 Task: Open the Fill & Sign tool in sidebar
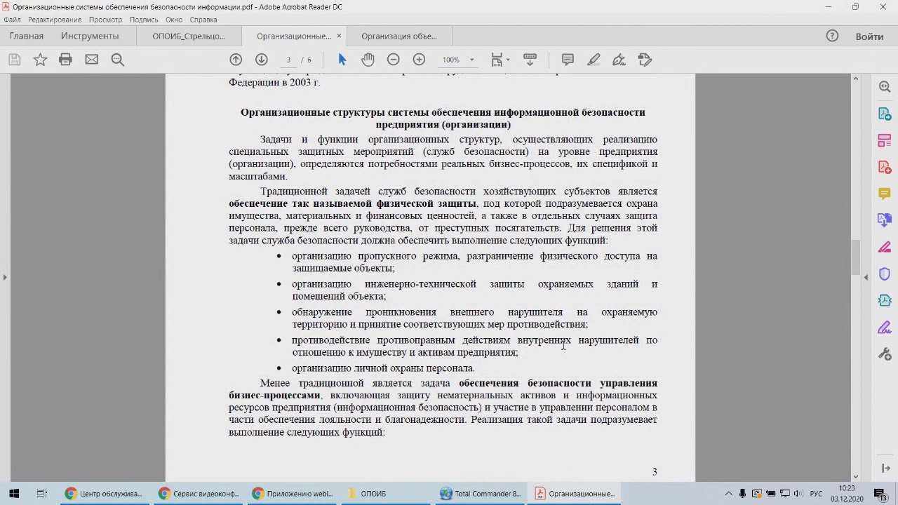point(885,247)
